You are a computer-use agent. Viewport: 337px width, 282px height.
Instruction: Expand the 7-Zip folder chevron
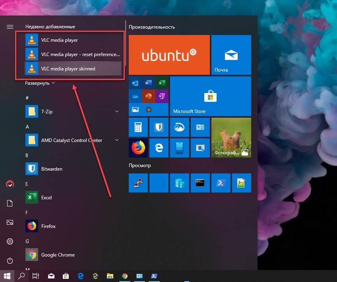point(117,111)
